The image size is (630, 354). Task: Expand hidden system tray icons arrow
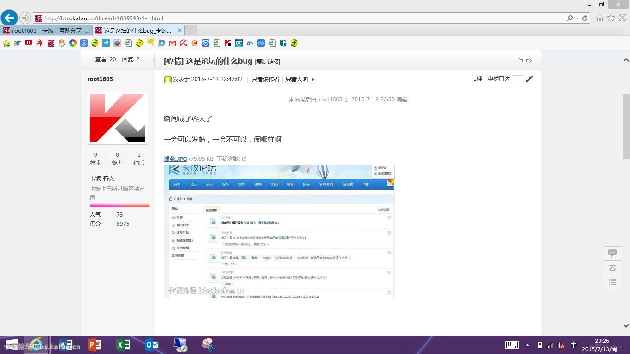tap(527, 345)
